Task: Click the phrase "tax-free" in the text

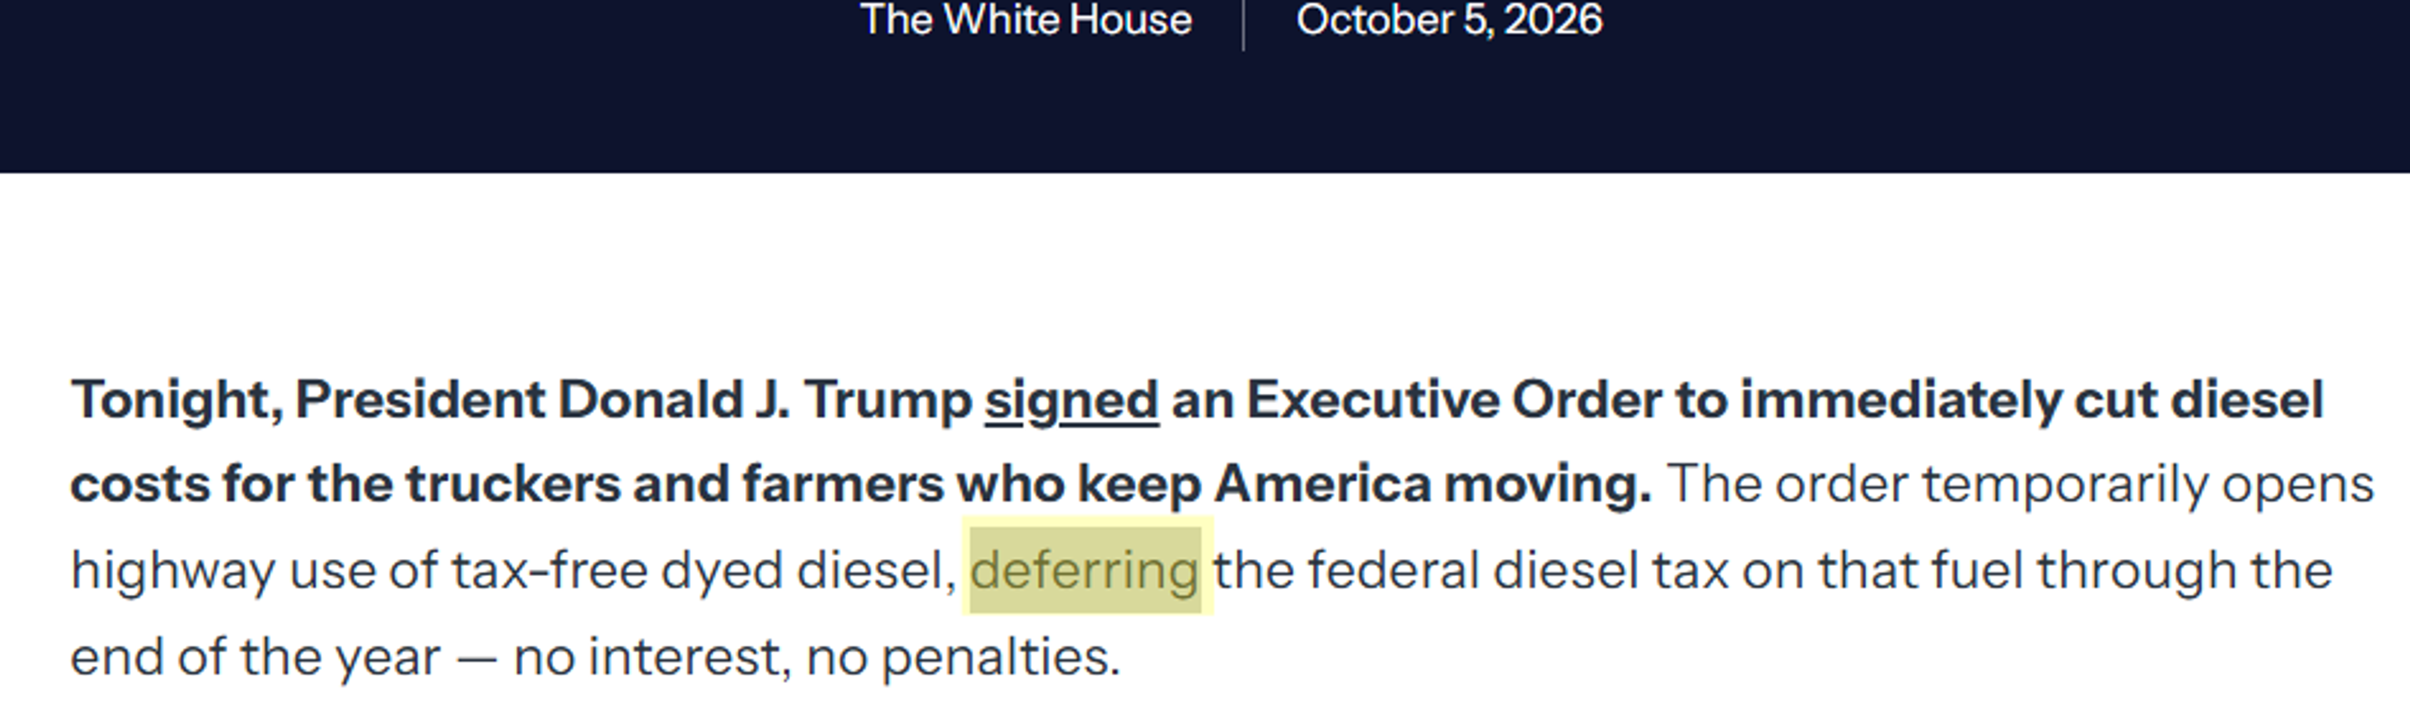Action: (549, 570)
